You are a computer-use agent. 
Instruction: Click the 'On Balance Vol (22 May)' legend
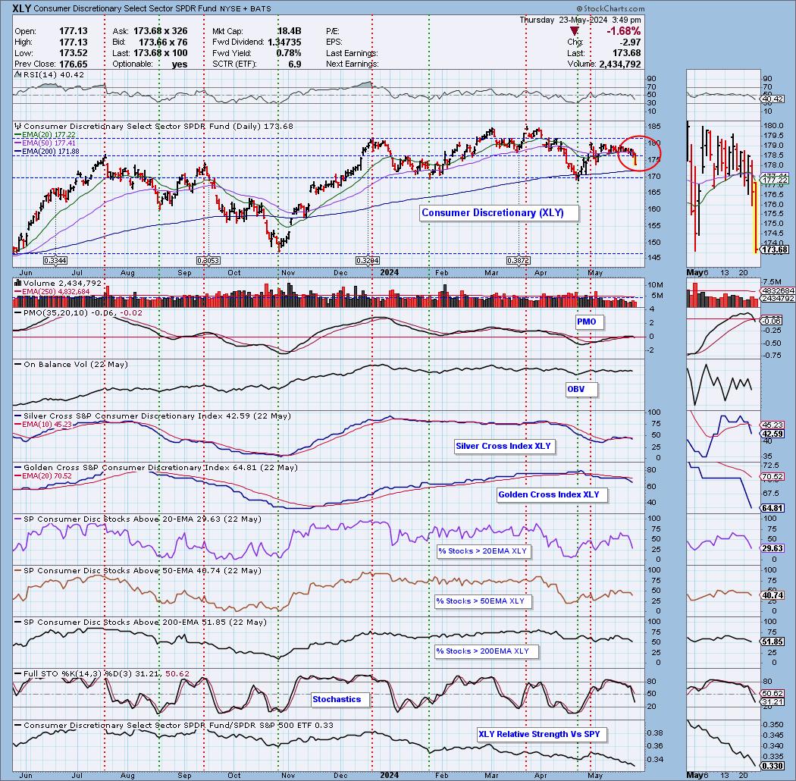(71, 364)
